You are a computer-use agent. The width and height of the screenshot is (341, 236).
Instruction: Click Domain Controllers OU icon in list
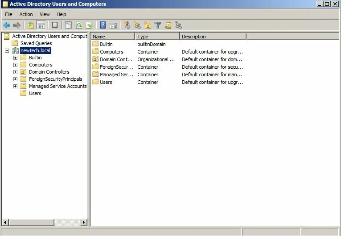tap(95, 59)
